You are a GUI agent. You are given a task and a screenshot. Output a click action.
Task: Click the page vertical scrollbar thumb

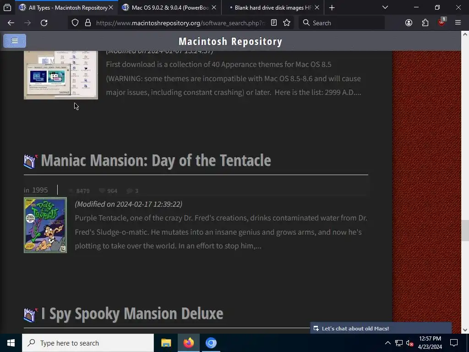pos(465,230)
